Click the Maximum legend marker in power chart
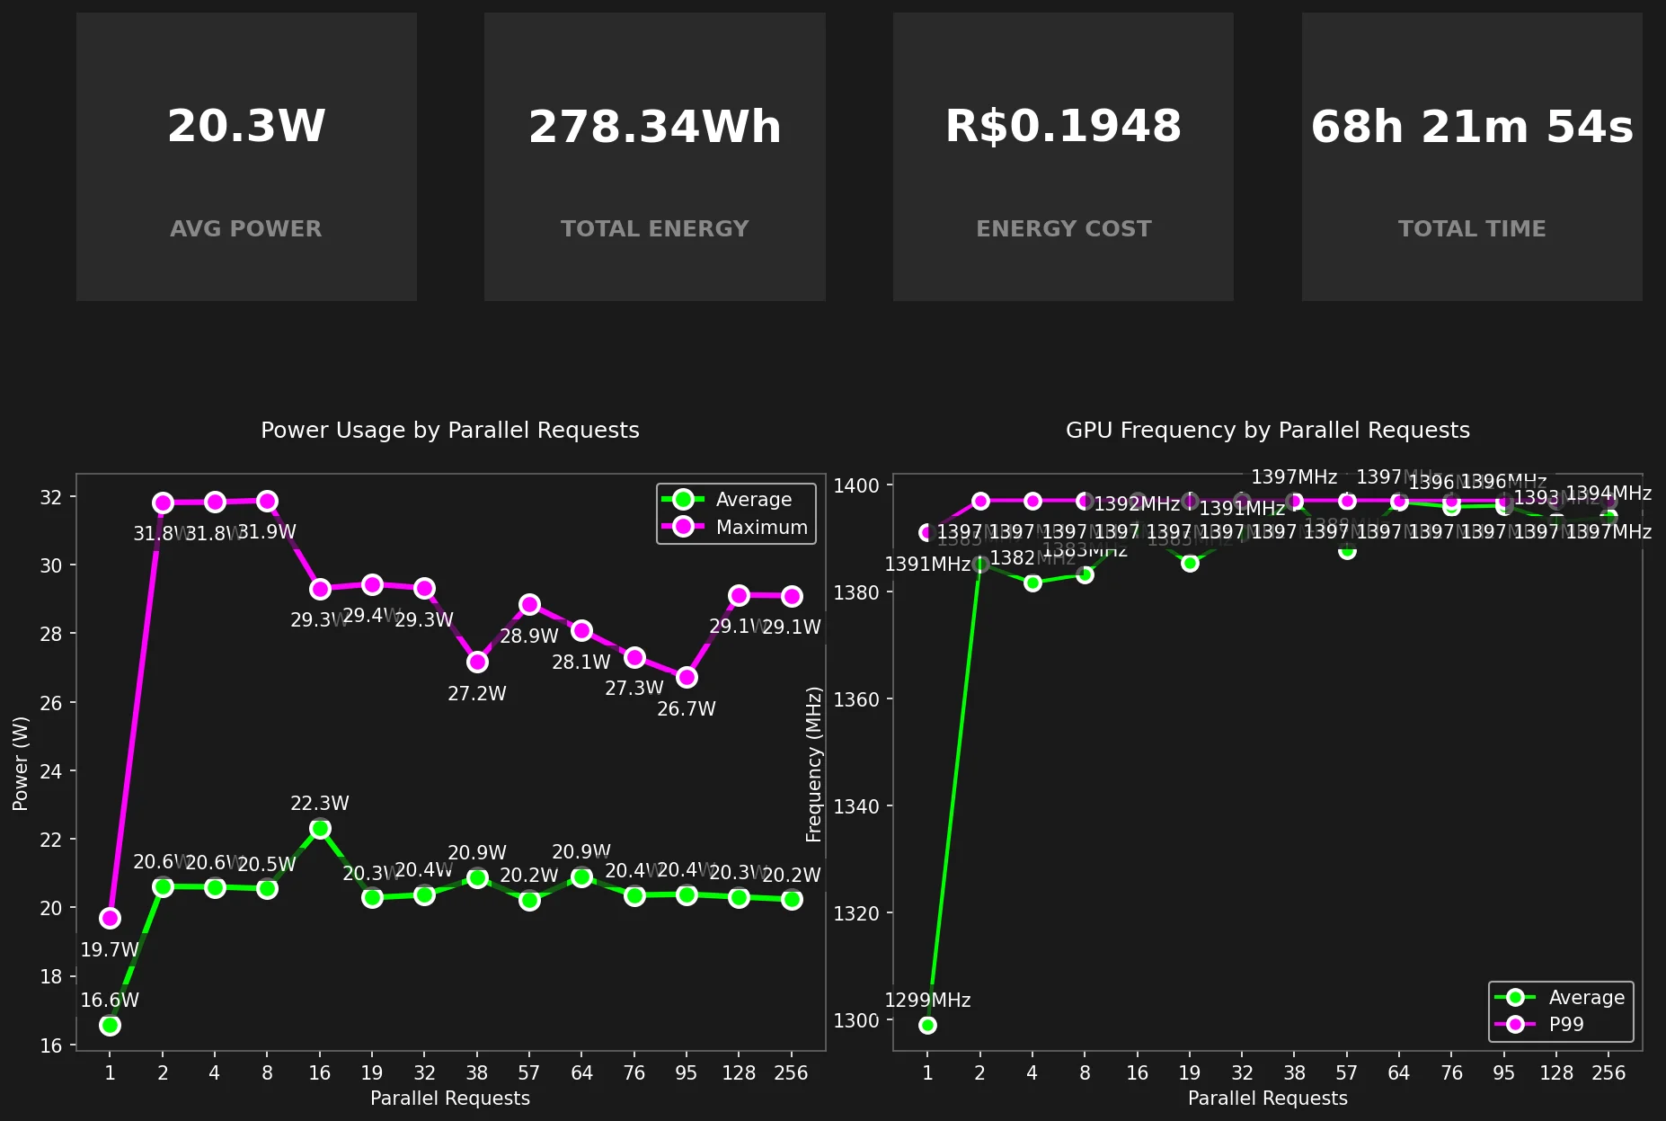 point(683,527)
